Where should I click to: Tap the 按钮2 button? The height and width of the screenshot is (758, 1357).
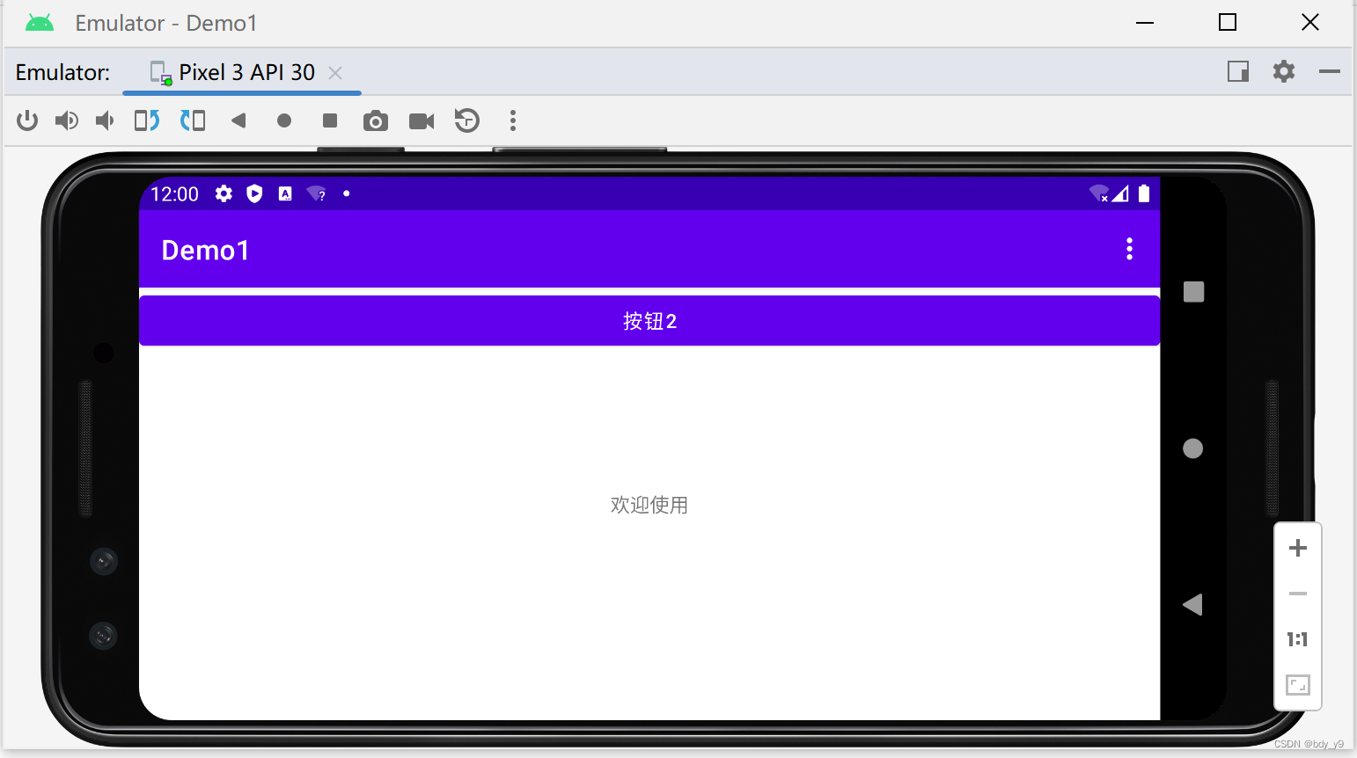pos(649,320)
